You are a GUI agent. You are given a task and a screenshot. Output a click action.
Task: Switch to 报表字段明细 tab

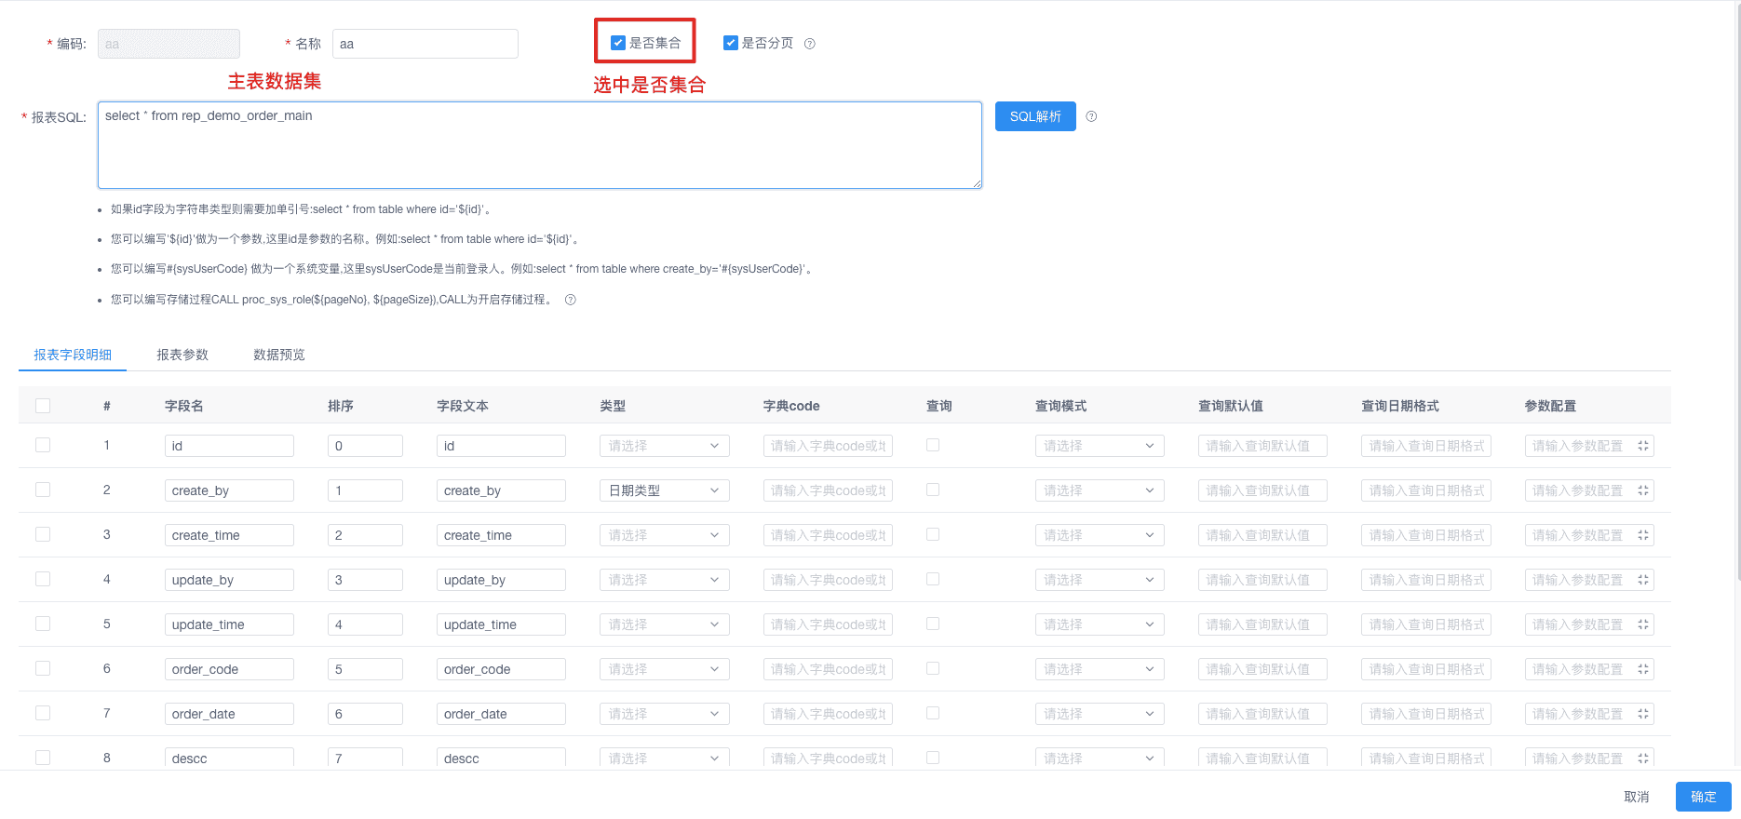tap(73, 355)
